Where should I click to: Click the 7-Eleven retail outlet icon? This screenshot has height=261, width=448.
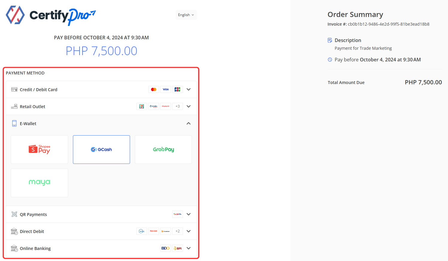tap(142, 106)
